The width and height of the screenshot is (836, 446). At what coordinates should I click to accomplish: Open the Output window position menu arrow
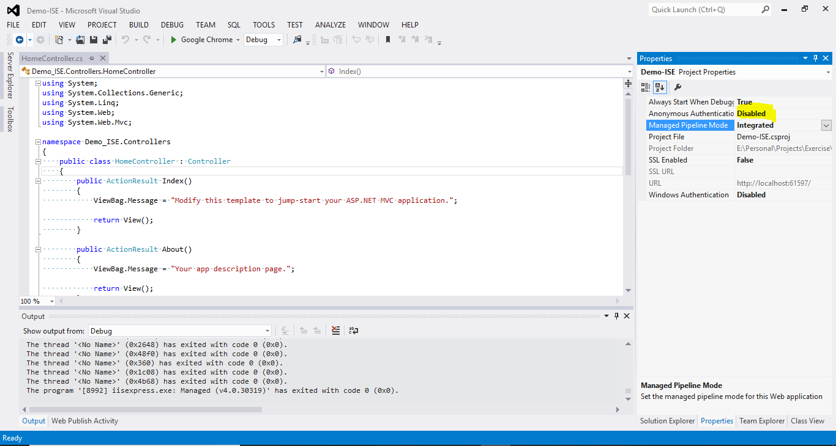[606, 316]
